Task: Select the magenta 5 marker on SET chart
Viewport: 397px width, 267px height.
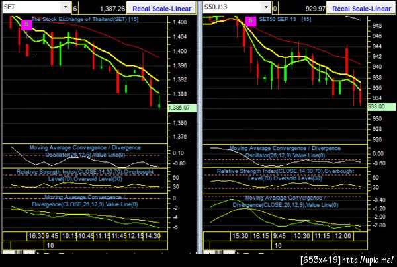Action: pyautogui.click(x=26, y=24)
